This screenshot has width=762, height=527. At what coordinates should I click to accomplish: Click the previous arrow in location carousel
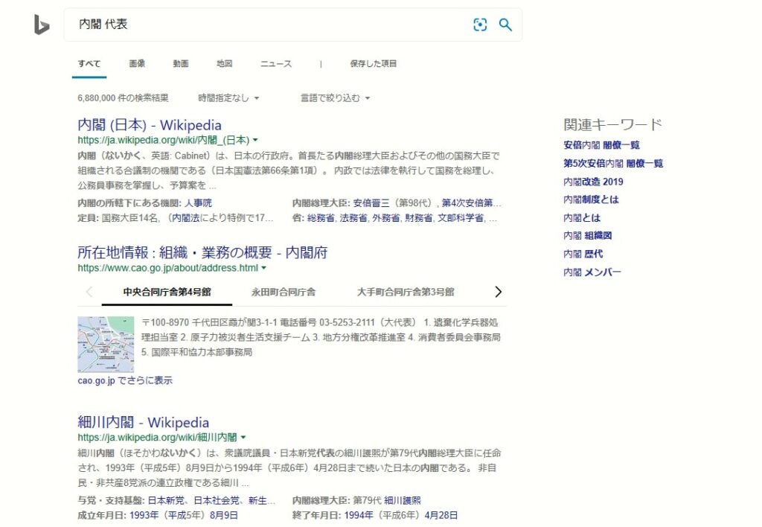point(89,292)
